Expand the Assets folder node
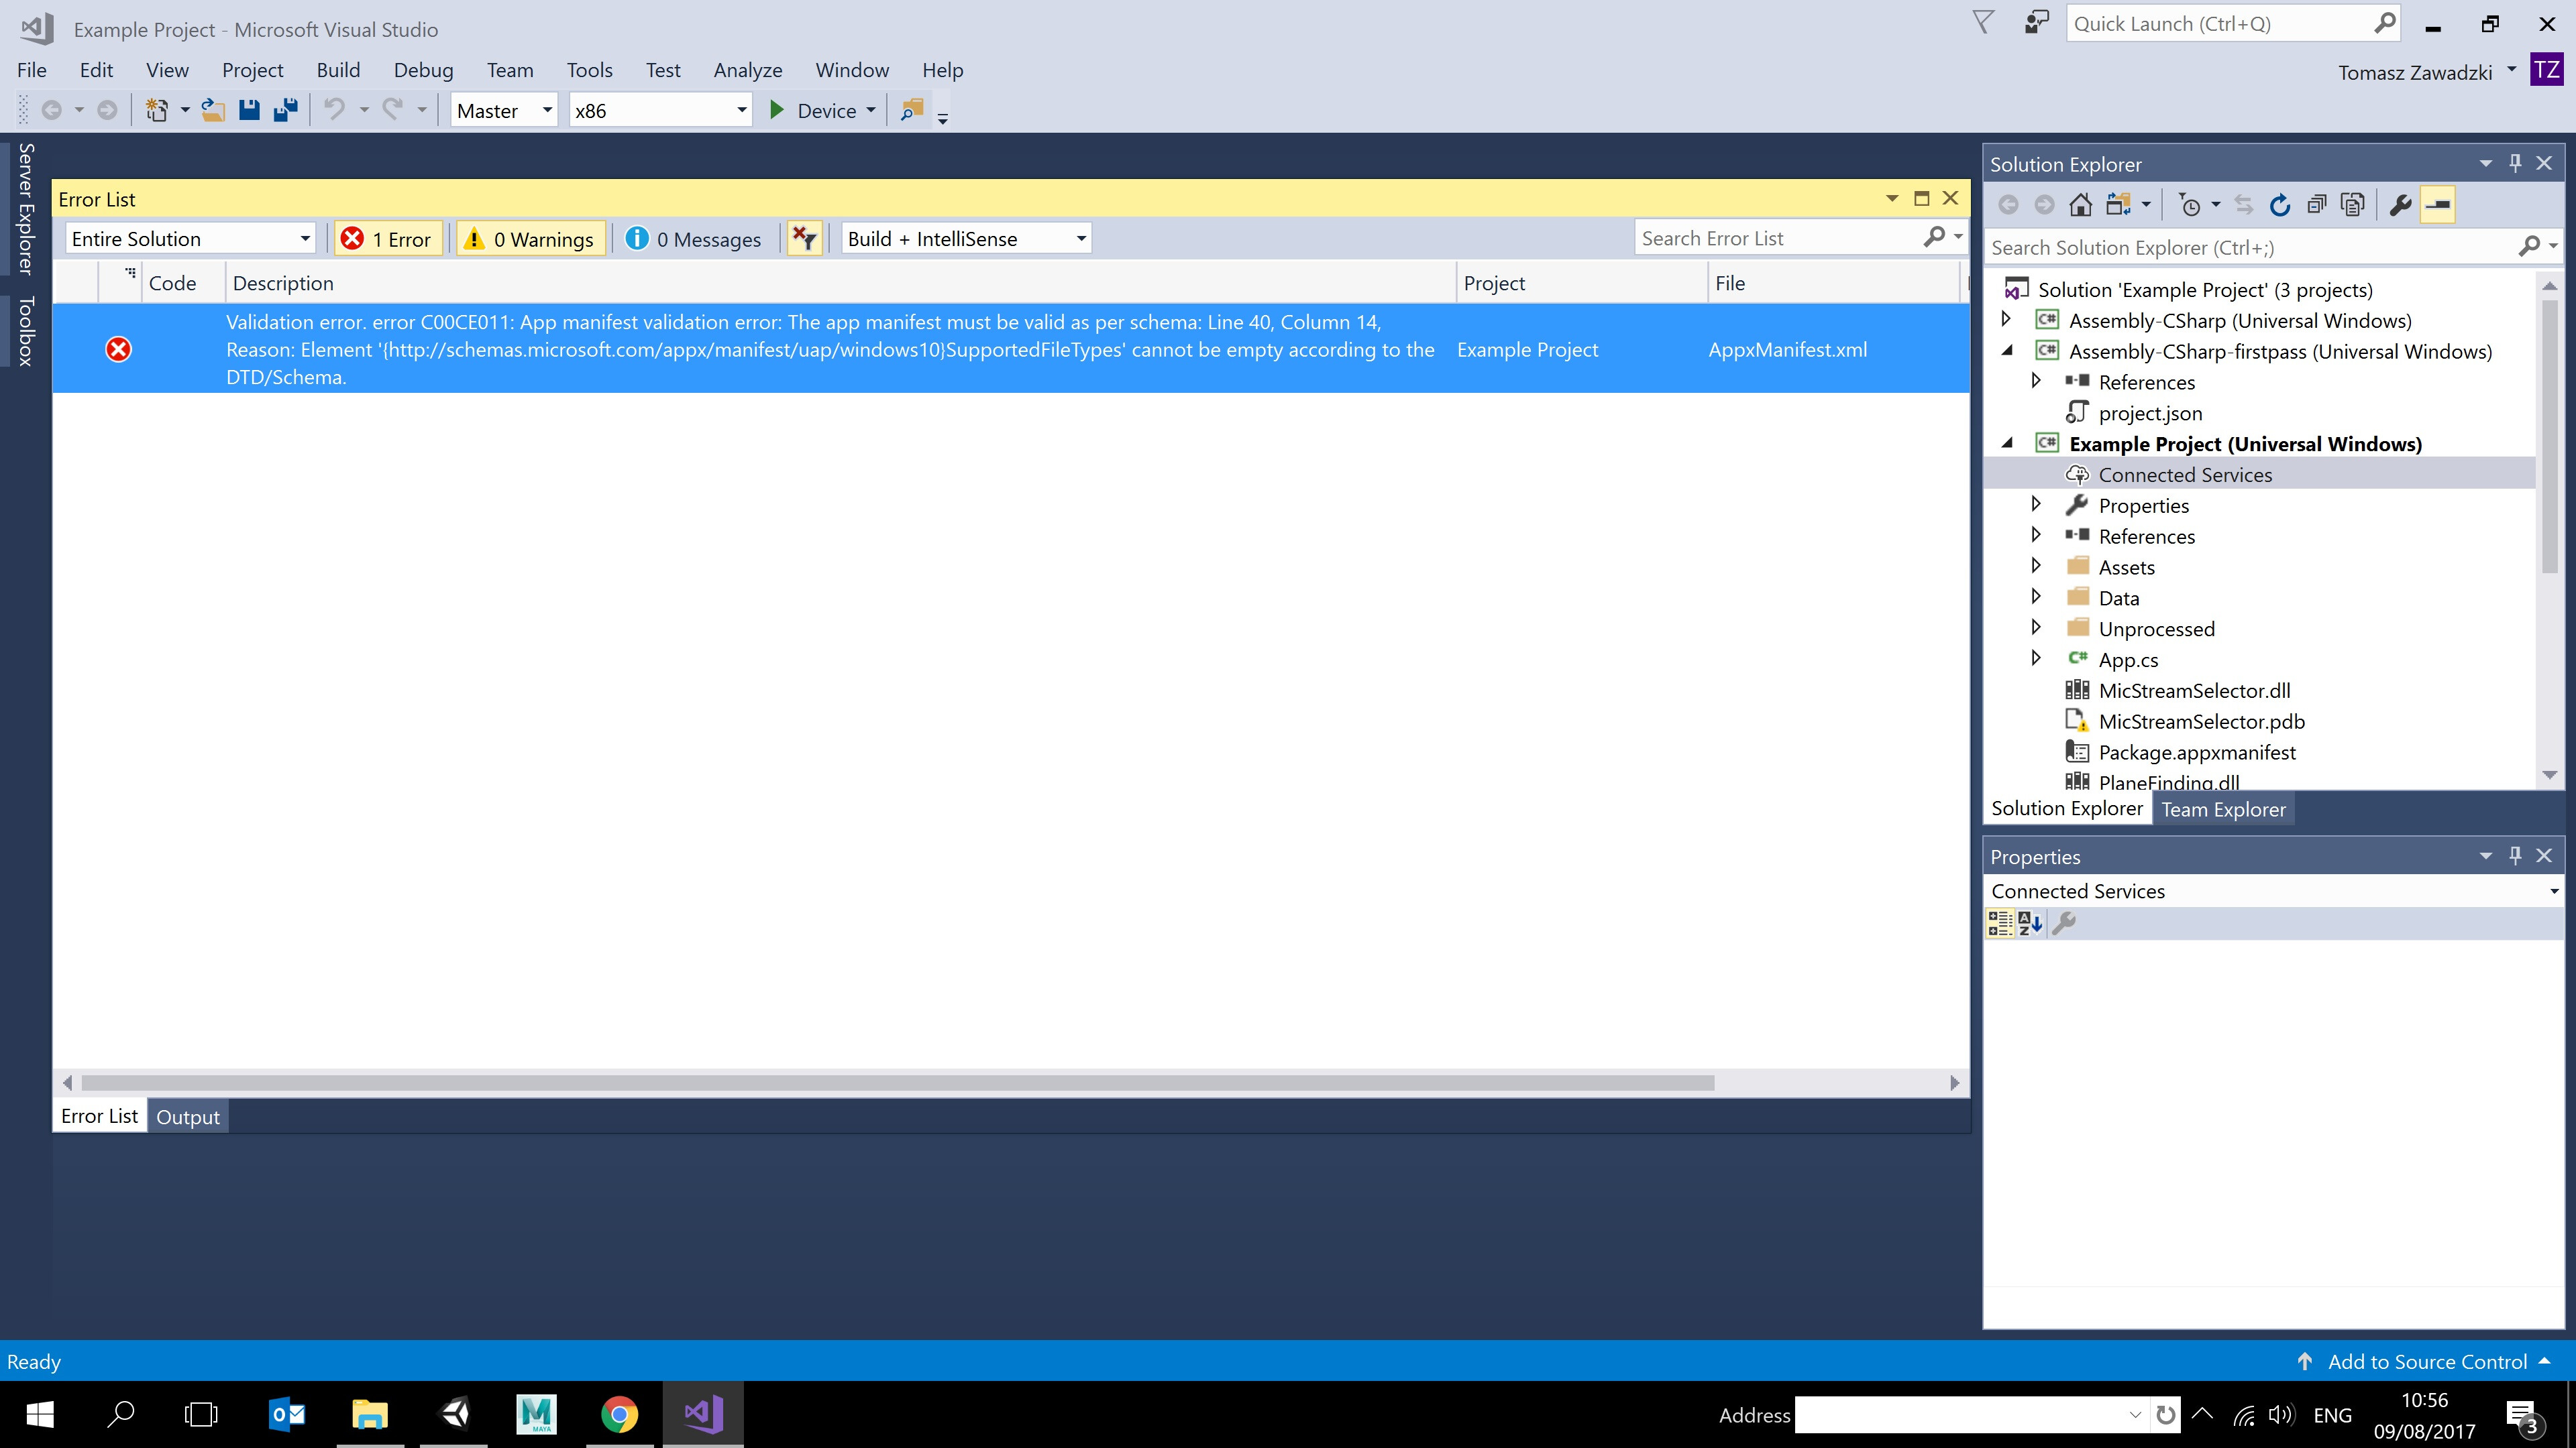The image size is (2576, 1448). tap(2036, 566)
